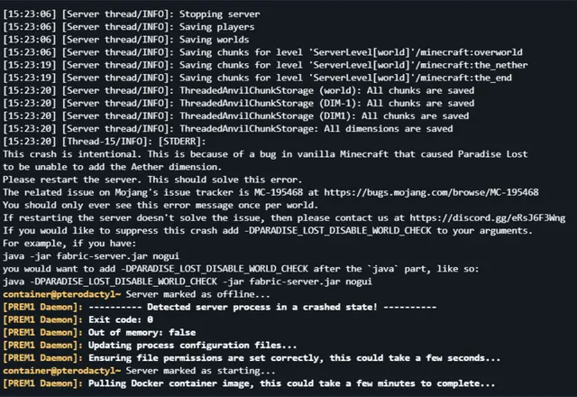The image size is (577, 397).
Task: Open the discord.gg/eRsJ6F3Wng invite link
Action: [x=488, y=218]
